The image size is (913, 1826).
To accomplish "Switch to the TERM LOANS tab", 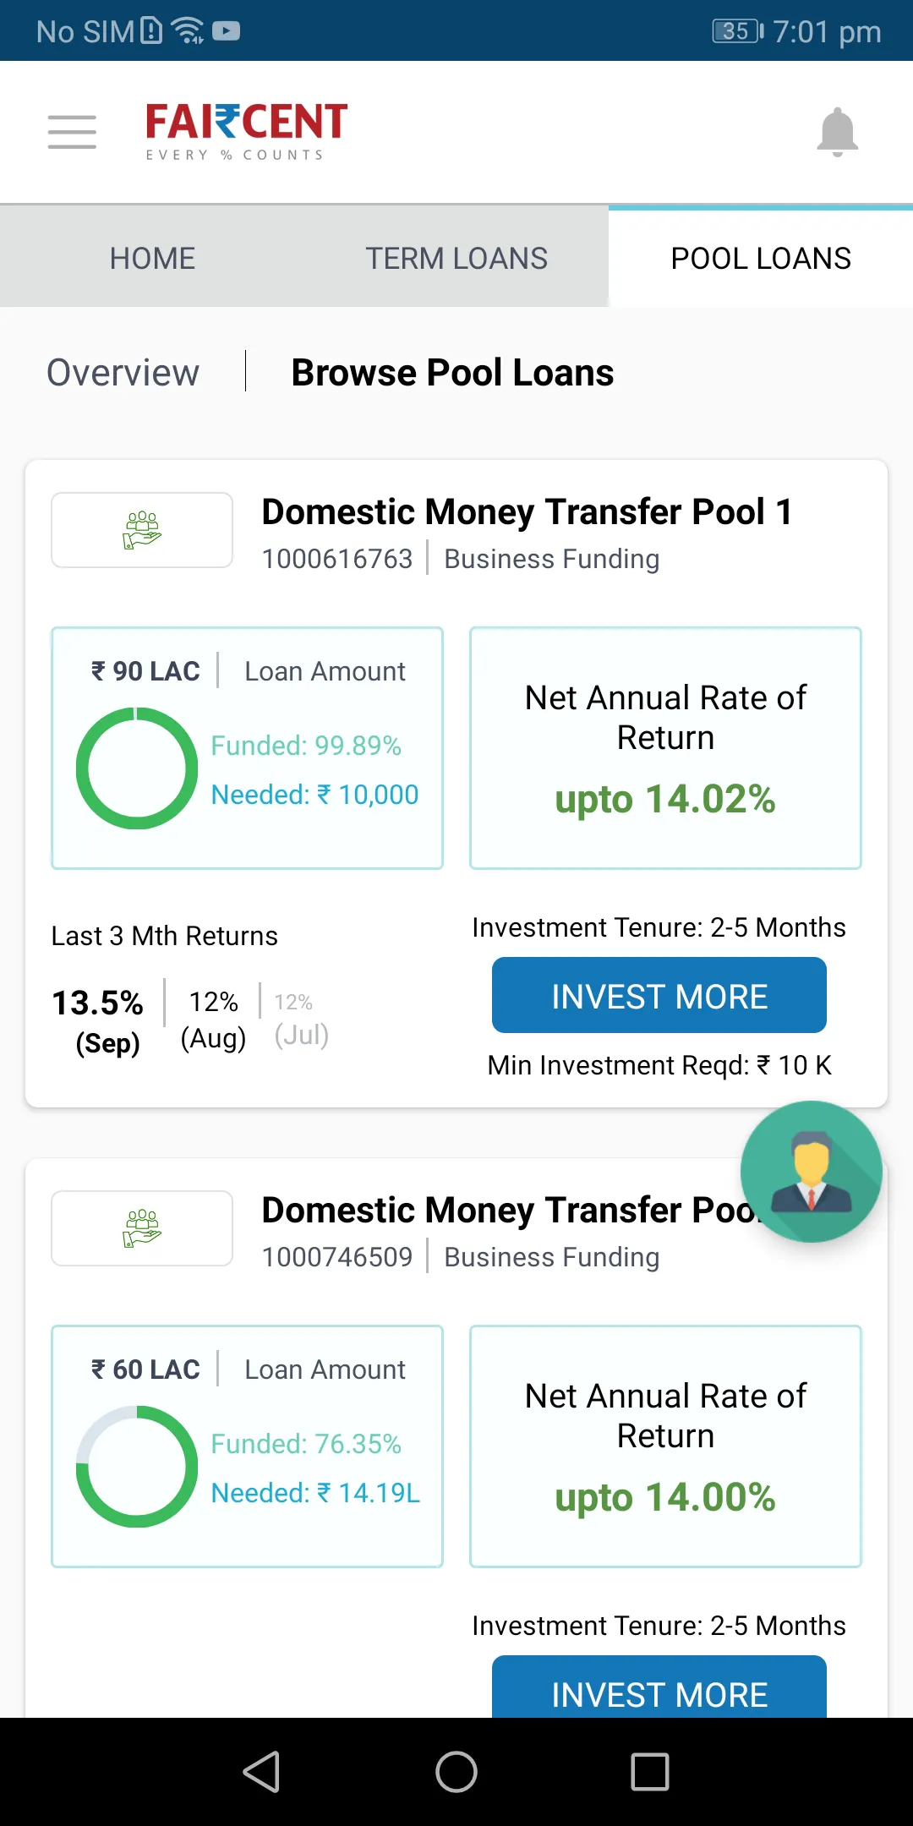I will click(456, 258).
